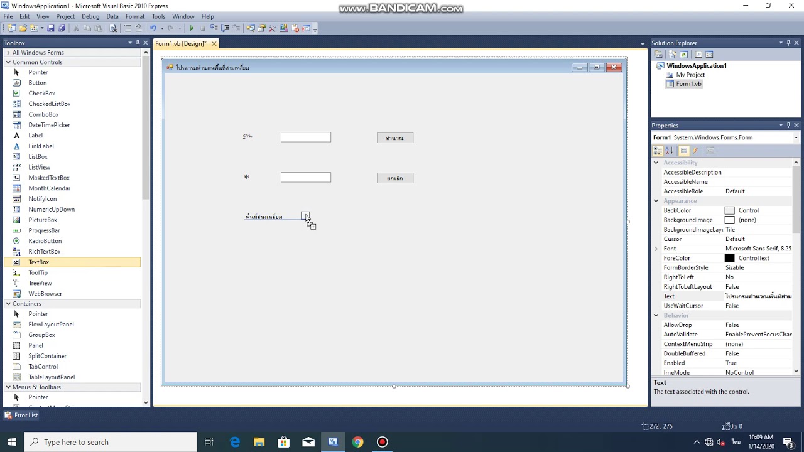Viewport: 804px width, 452px height.
Task: Toggle Auto Hide pin on Properties panel
Action: (x=789, y=125)
